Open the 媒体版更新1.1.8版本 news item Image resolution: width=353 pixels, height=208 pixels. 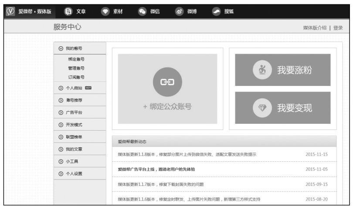187,154
